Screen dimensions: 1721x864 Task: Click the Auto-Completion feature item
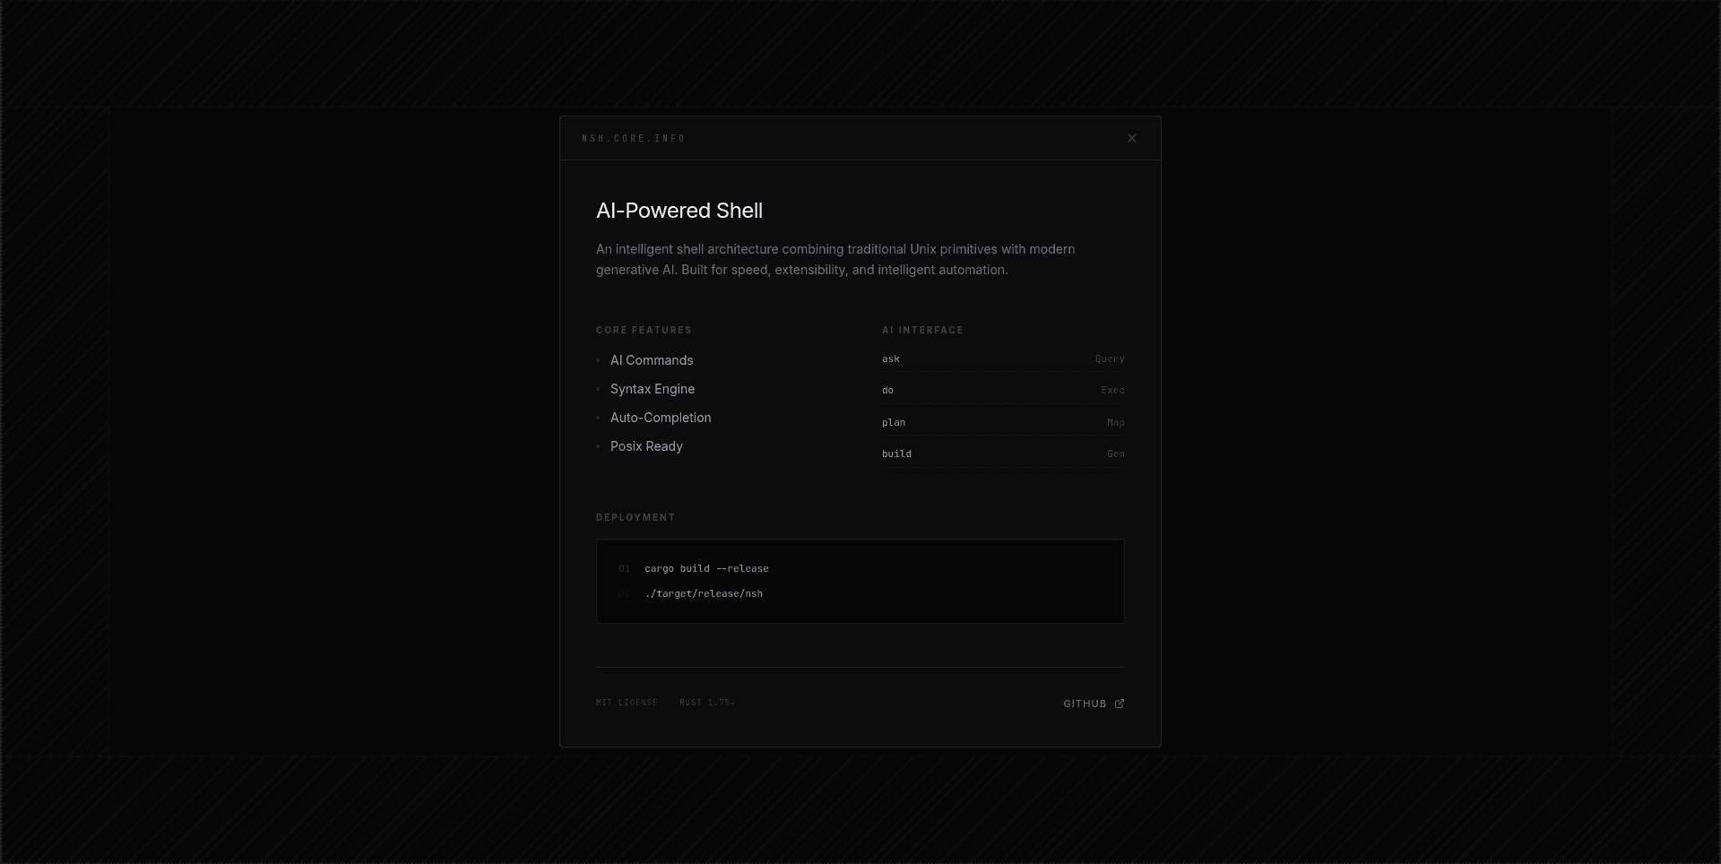661,418
